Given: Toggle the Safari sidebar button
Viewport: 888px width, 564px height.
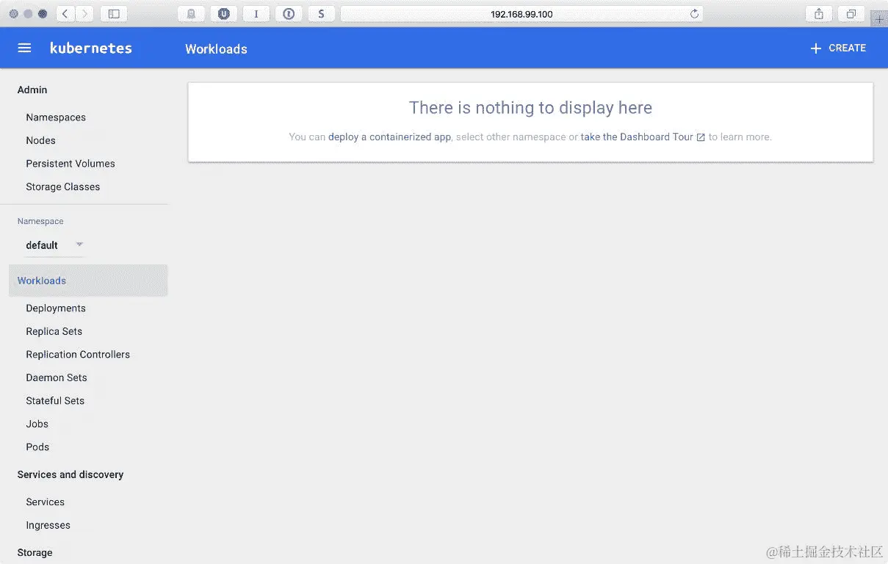Looking at the screenshot, I should [x=113, y=13].
